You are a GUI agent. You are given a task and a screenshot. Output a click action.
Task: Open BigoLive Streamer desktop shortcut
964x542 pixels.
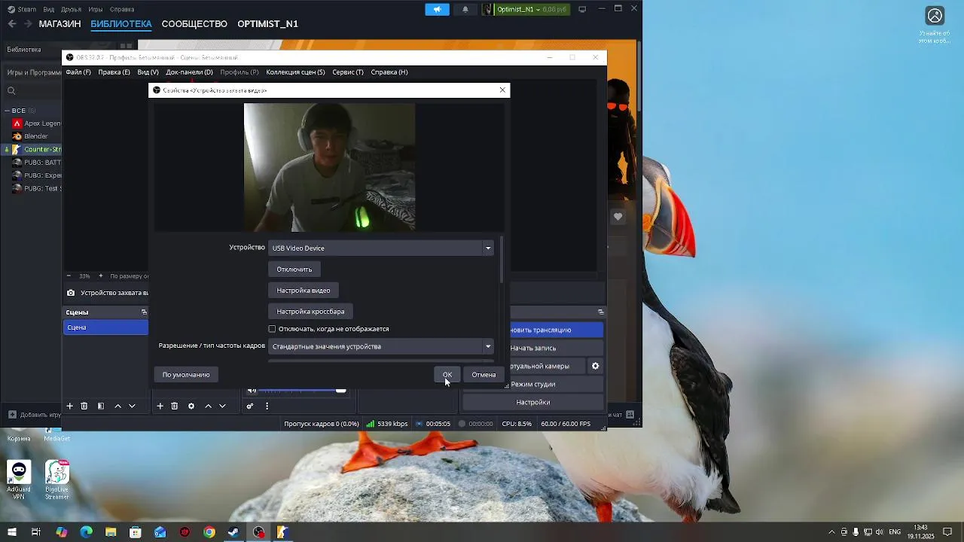(56, 480)
